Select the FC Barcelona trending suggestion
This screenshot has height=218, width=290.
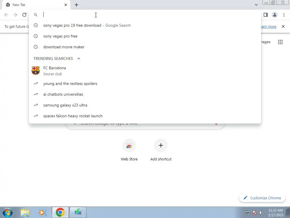145,71
